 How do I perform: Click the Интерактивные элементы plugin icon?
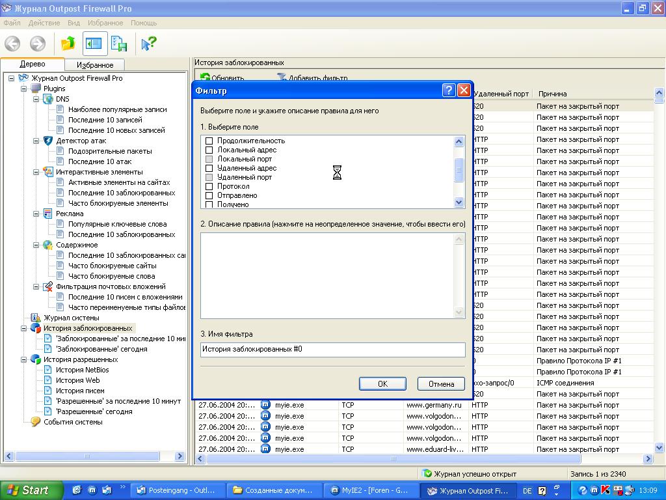(49, 172)
